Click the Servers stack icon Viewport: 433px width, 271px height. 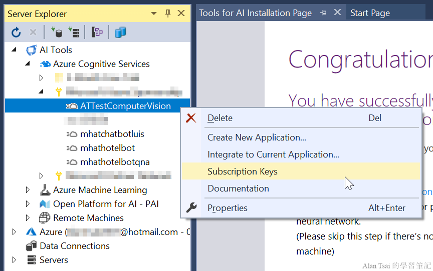32,259
